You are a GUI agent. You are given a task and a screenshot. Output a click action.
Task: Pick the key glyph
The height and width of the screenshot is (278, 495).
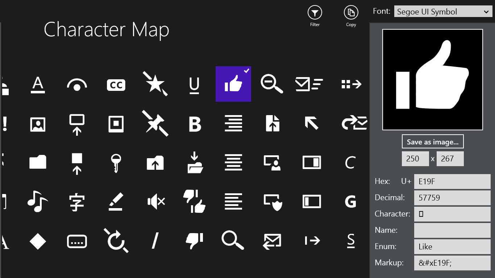[116, 163]
